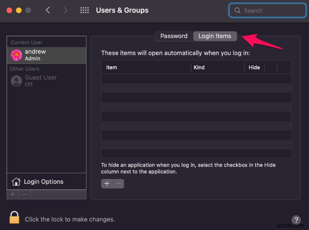
Task: Click the plus button under login items
Action: (x=107, y=184)
